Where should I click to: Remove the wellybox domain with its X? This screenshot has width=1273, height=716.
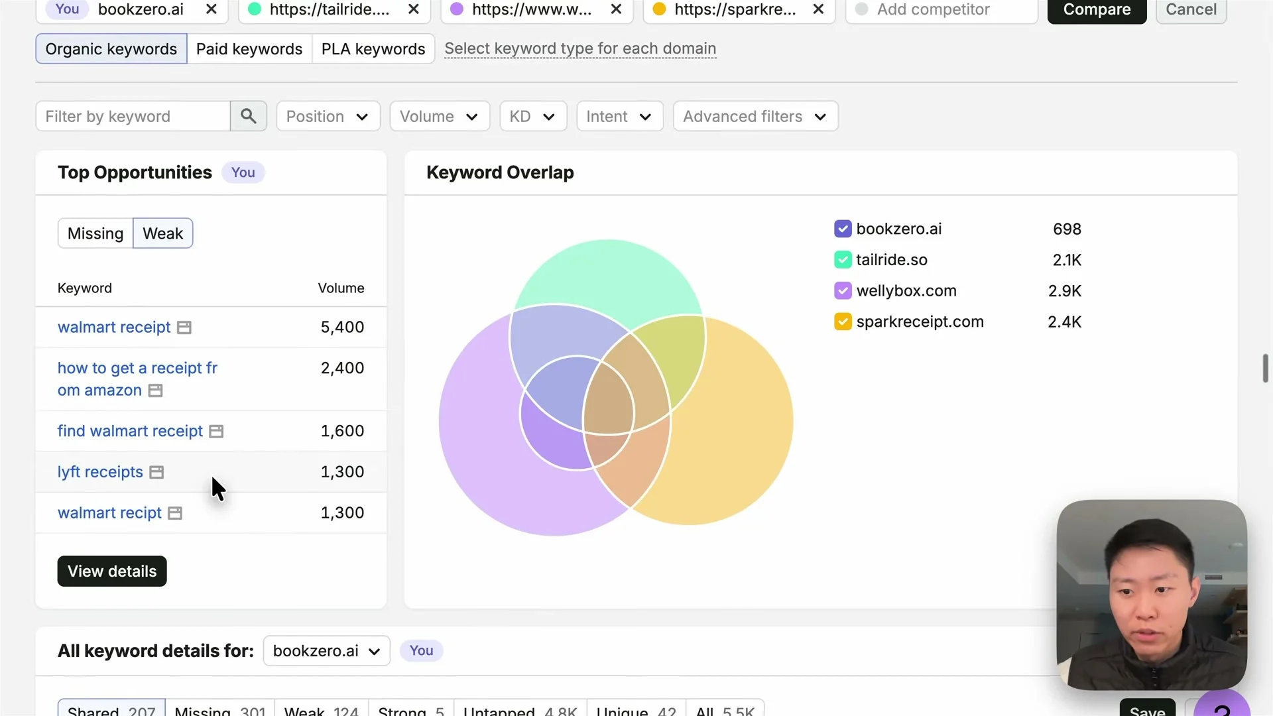pyautogui.click(x=617, y=9)
